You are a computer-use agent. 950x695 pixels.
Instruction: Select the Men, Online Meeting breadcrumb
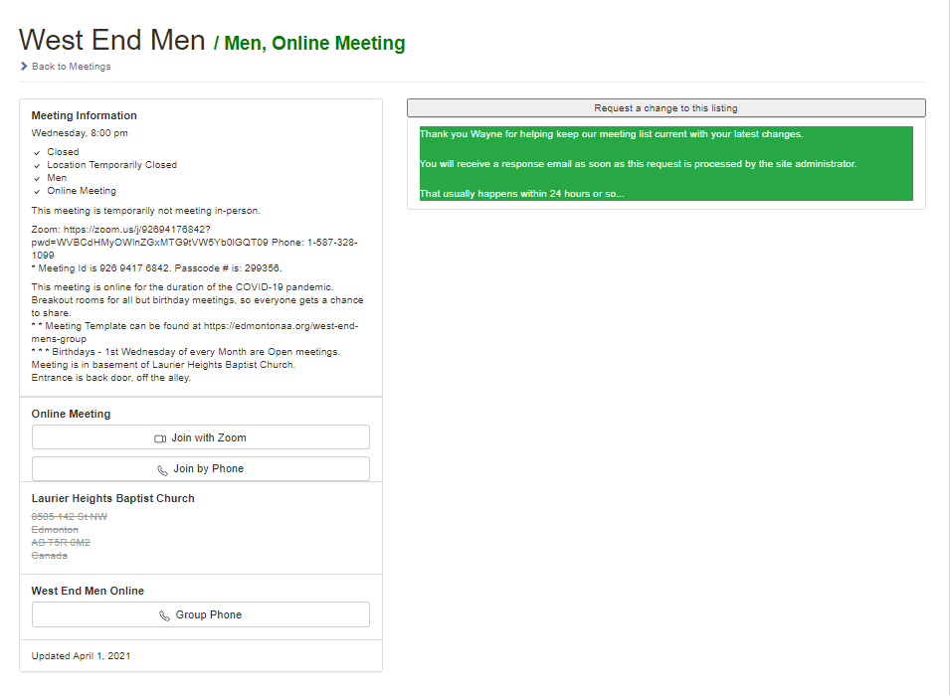[x=313, y=43]
